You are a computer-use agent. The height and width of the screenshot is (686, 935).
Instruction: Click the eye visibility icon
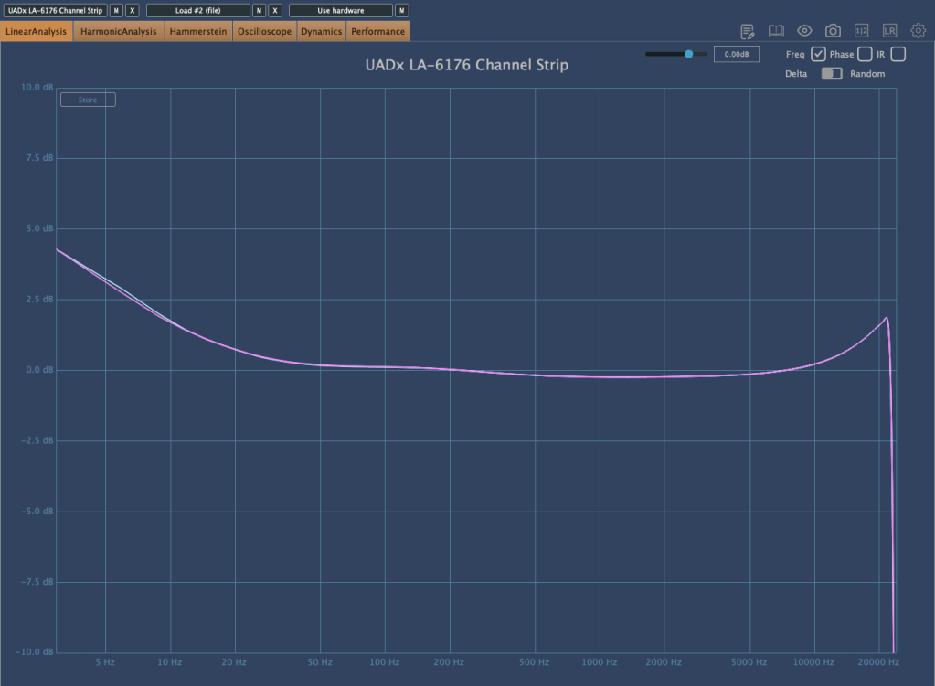point(804,31)
